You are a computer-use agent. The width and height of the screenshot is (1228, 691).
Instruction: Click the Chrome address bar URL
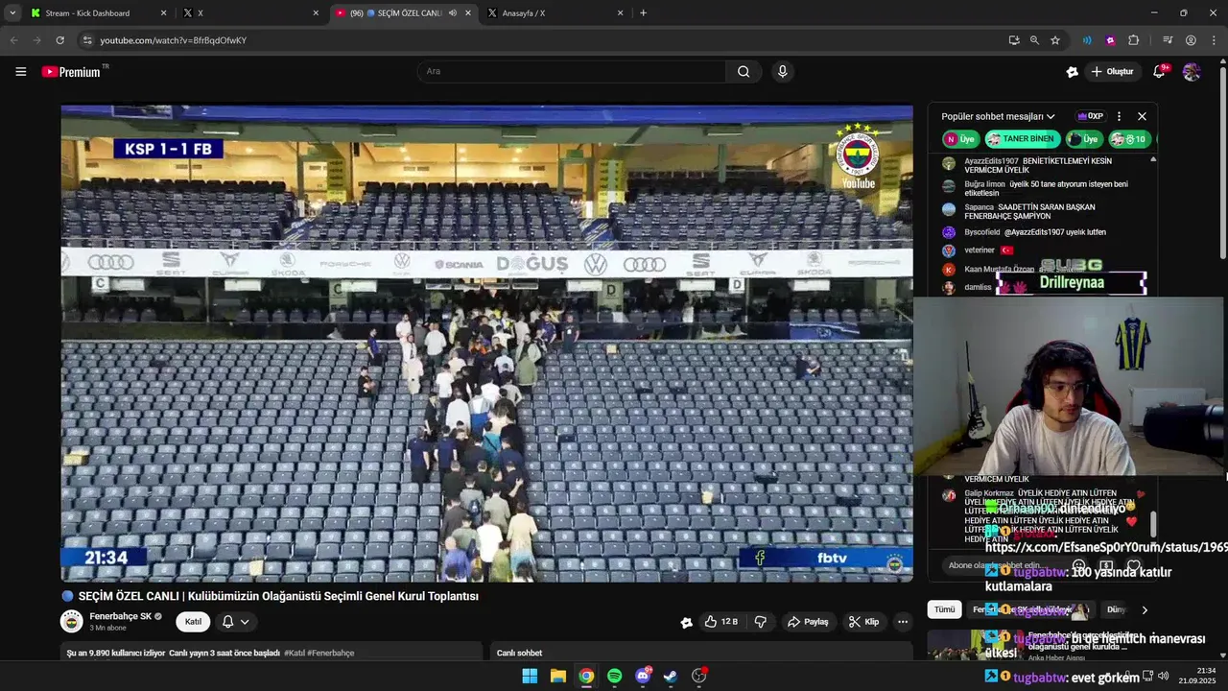pyautogui.click(x=174, y=40)
